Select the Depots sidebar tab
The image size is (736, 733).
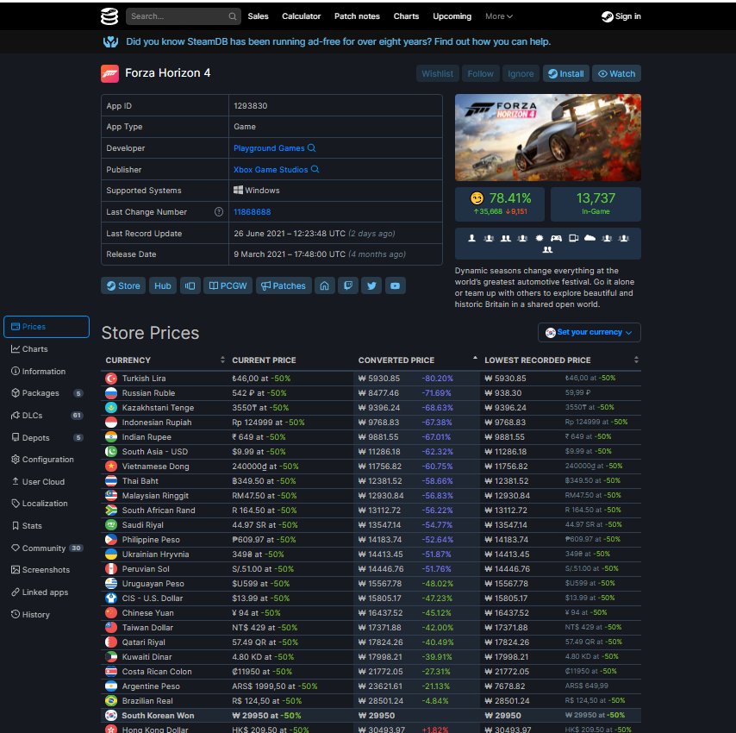coord(47,437)
